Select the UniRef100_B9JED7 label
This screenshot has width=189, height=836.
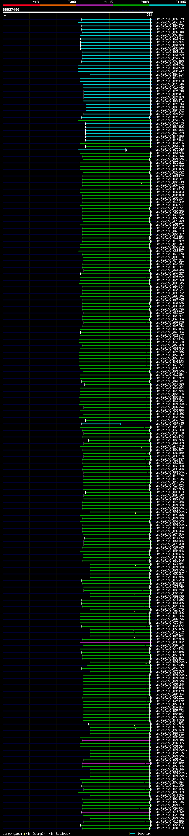pyautogui.click(x=170, y=450)
